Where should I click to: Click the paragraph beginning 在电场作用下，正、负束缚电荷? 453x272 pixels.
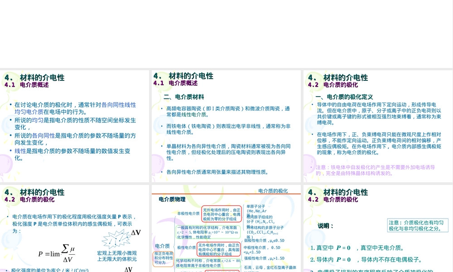pyautogui.click(x=379, y=143)
